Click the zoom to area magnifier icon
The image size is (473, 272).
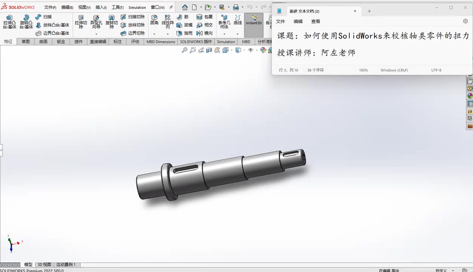193,50
